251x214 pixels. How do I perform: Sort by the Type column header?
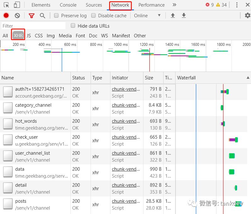[101, 78]
